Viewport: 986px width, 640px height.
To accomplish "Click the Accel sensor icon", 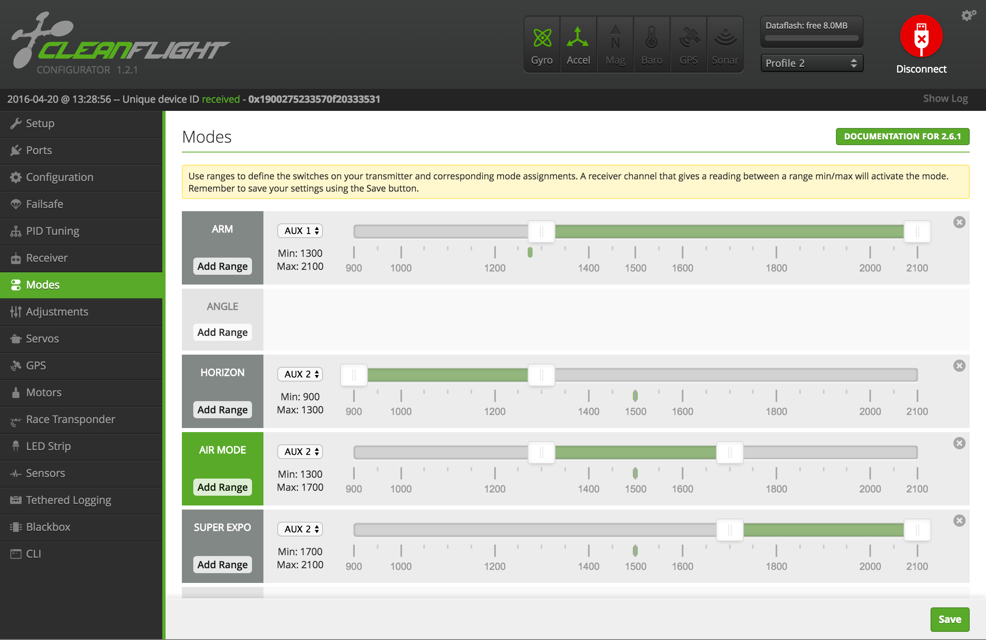I will coord(578,38).
